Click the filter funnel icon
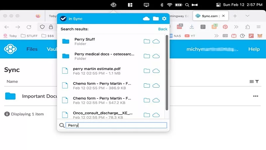The image size is (266, 150). (257, 82)
